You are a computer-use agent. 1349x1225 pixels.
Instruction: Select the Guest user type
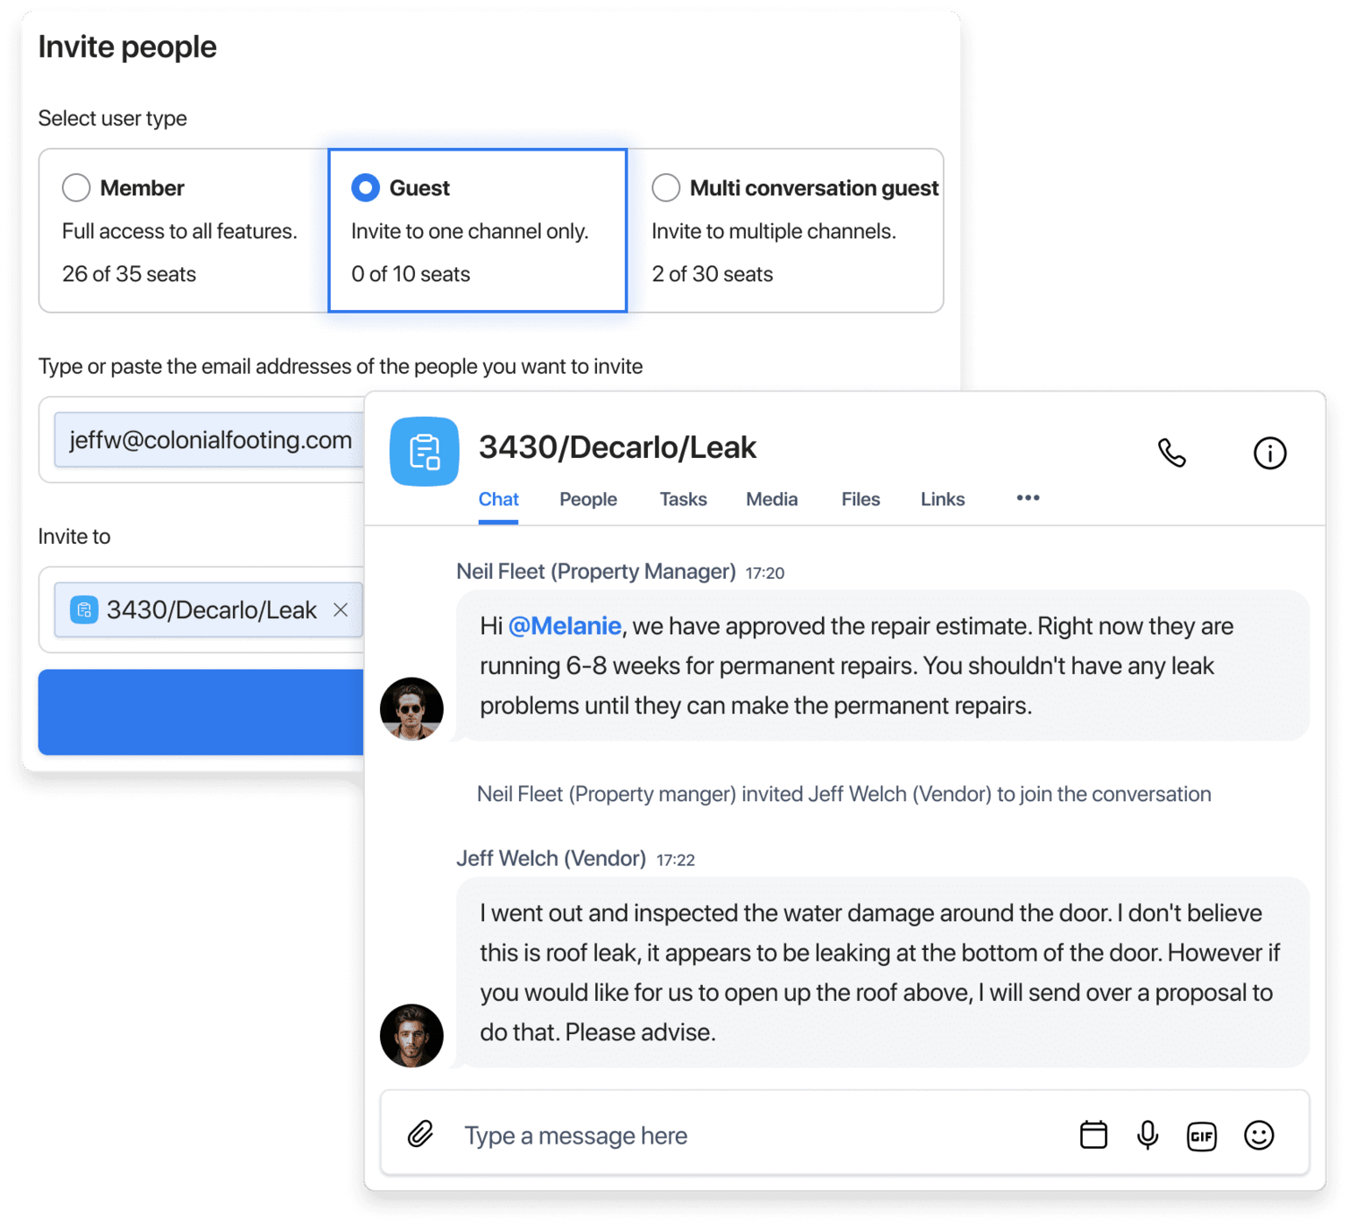click(x=365, y=187)
